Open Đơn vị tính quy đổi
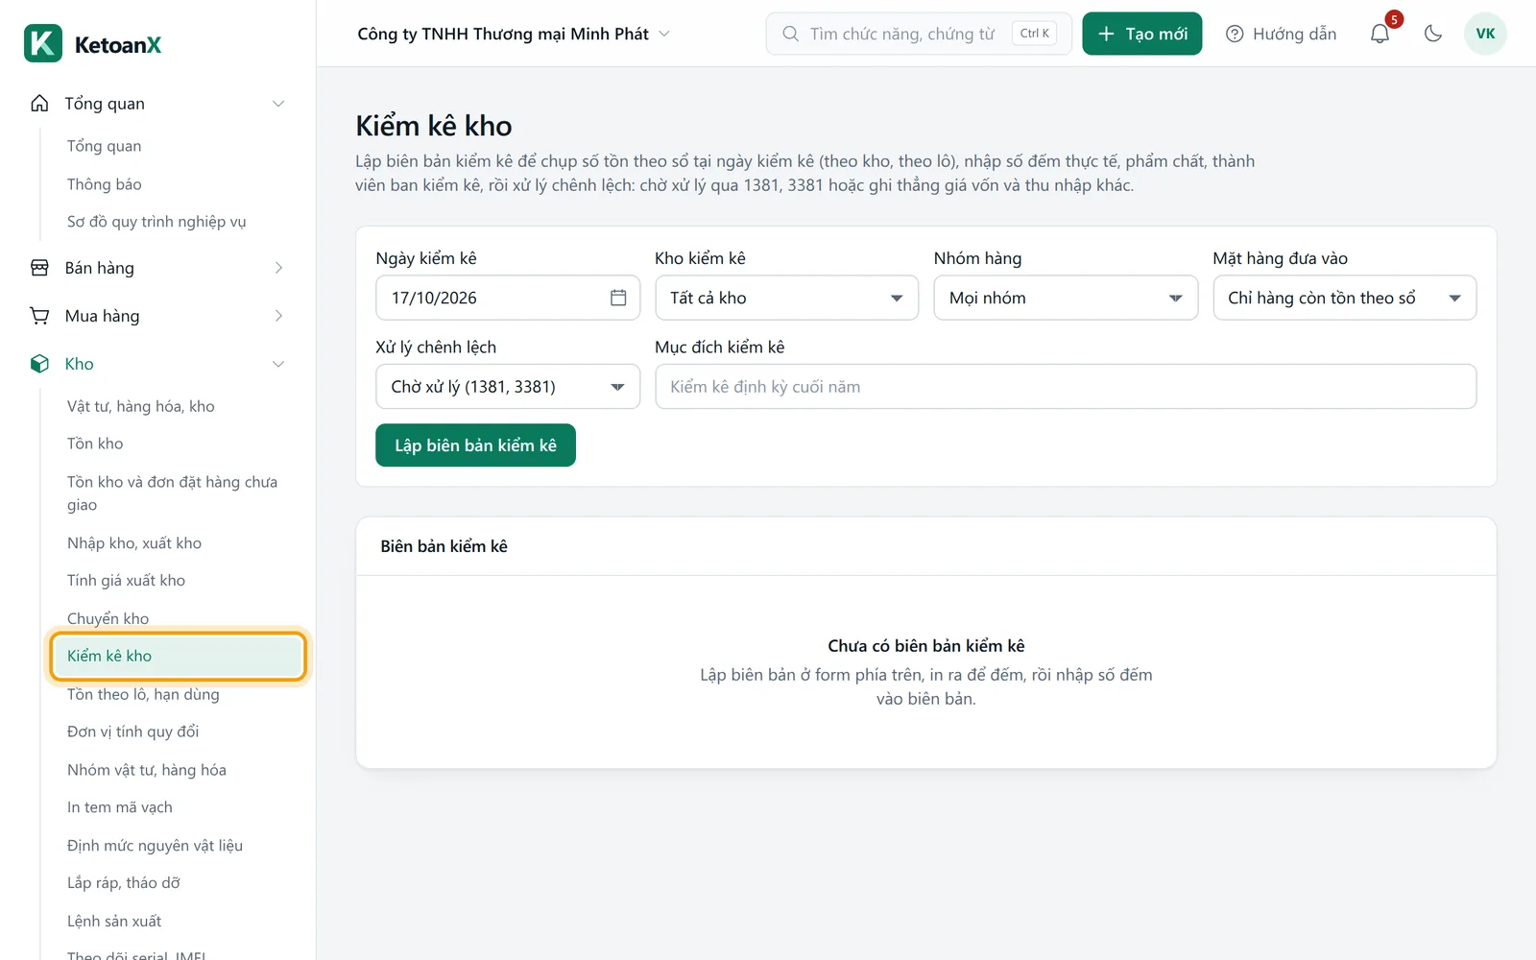Image resolution: width=1536 pixels, height=960 pixels. coord(132,732)
